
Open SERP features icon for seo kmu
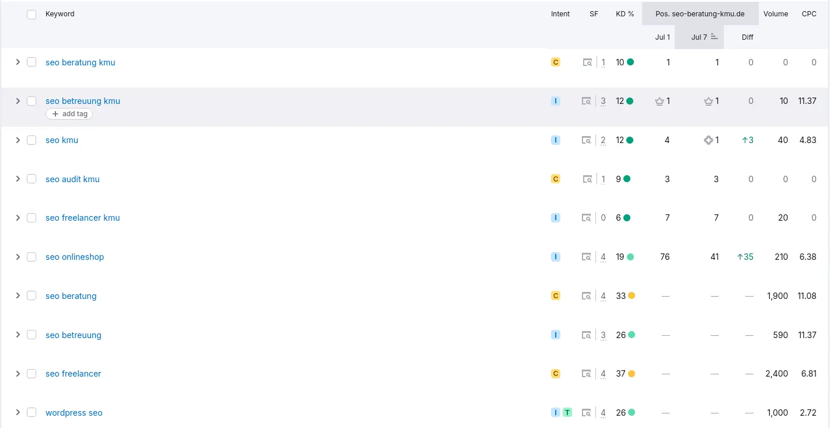[x=586, y=140]
